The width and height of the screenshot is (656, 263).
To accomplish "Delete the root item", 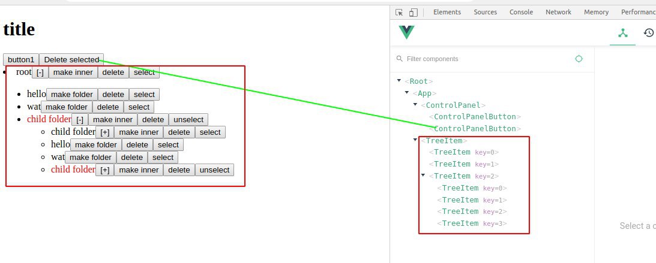I will click(113, 72).
